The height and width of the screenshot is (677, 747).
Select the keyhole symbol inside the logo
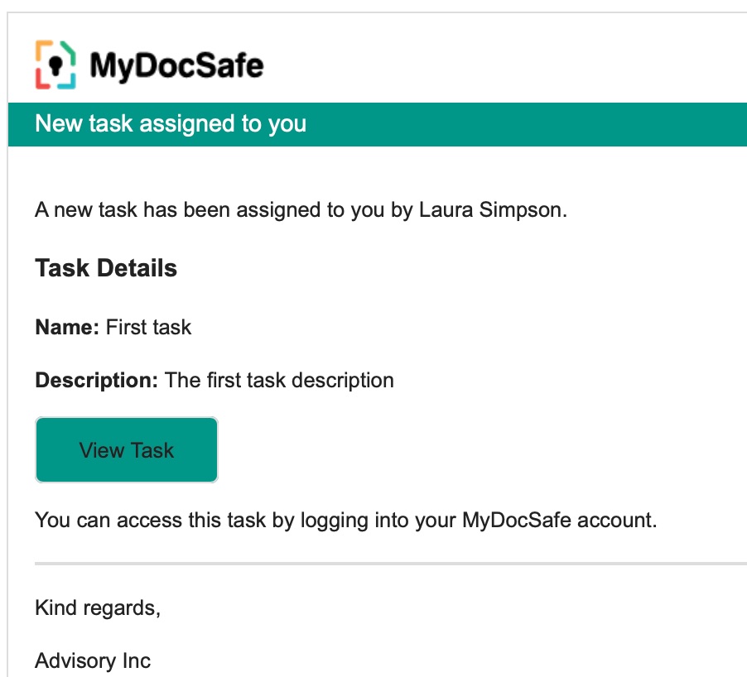55,65
